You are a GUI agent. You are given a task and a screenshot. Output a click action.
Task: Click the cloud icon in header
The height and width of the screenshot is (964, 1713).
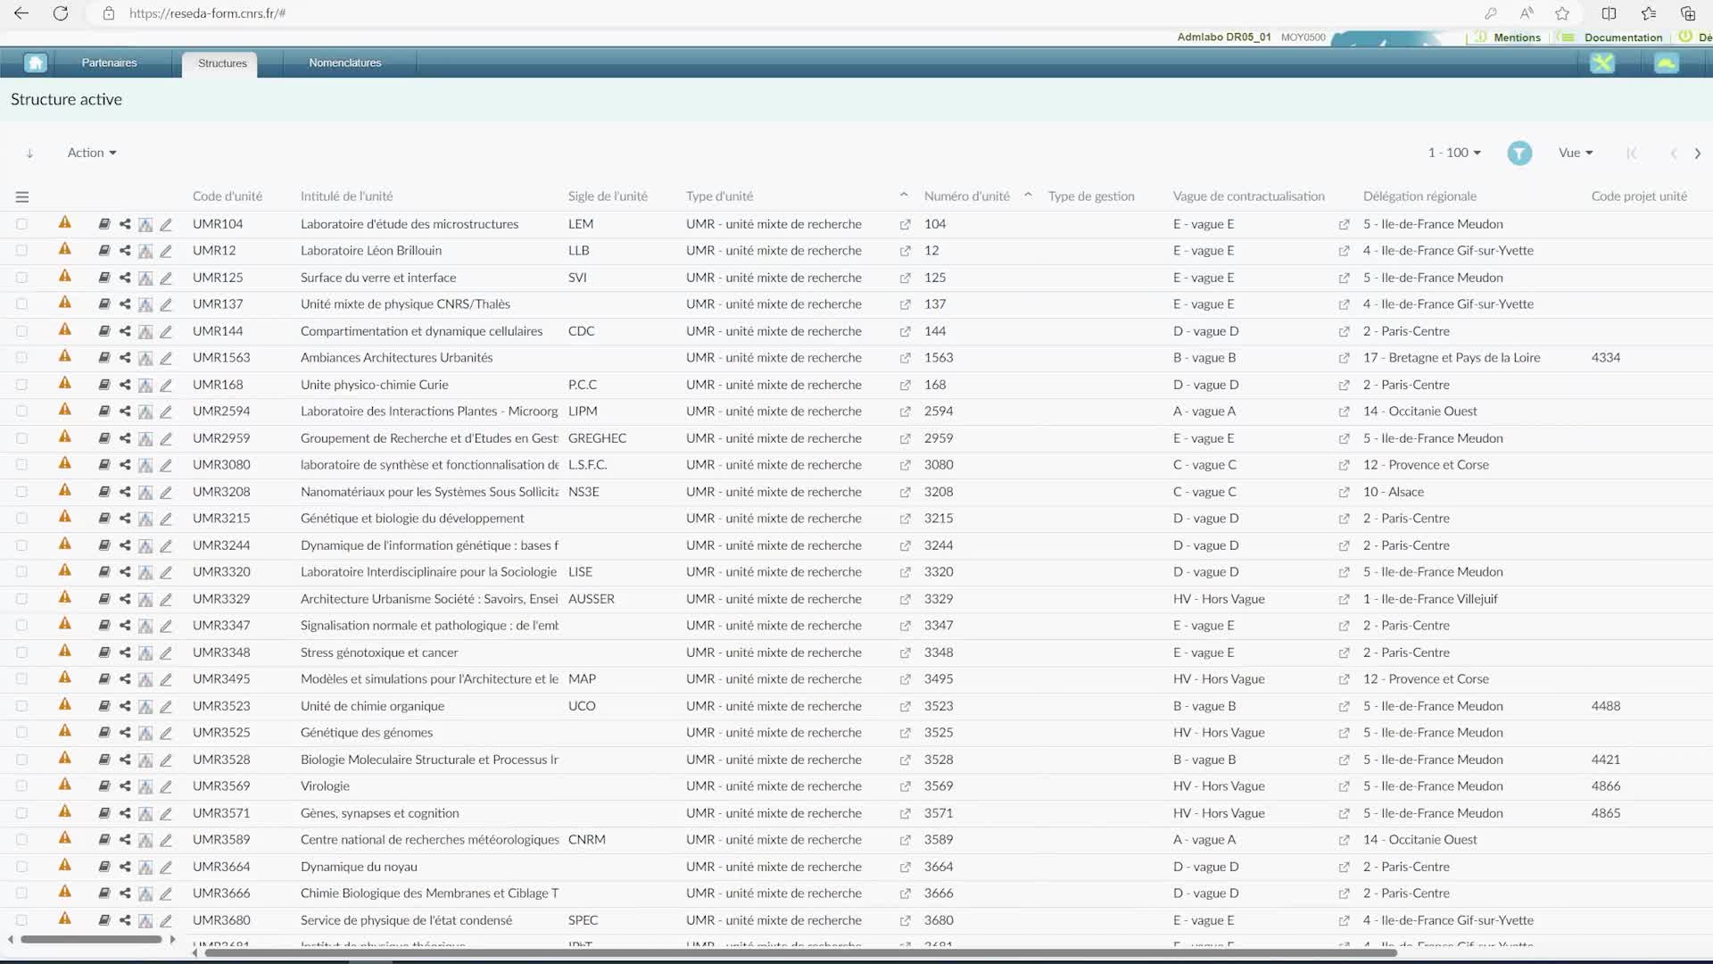click(1667, 62)
